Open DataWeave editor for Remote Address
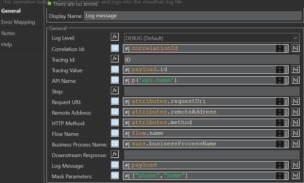This screenshot has height=183, width=304. (295, 112)
